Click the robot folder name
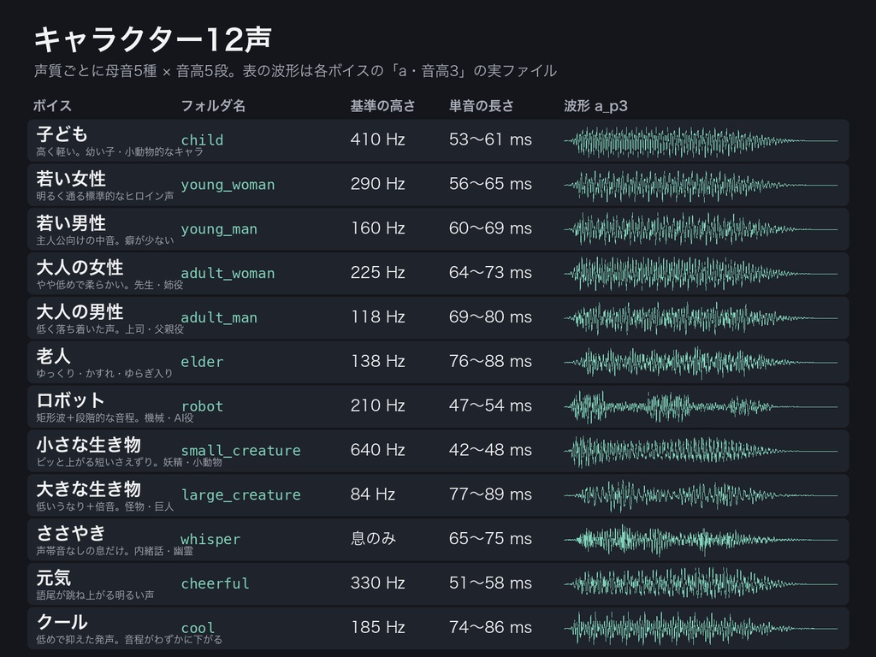Screen dimensions: 876x657 pos(202,406)
